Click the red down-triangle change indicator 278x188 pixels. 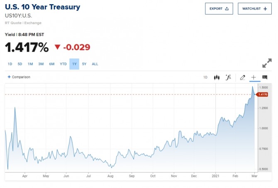click(x=57, y=47)
